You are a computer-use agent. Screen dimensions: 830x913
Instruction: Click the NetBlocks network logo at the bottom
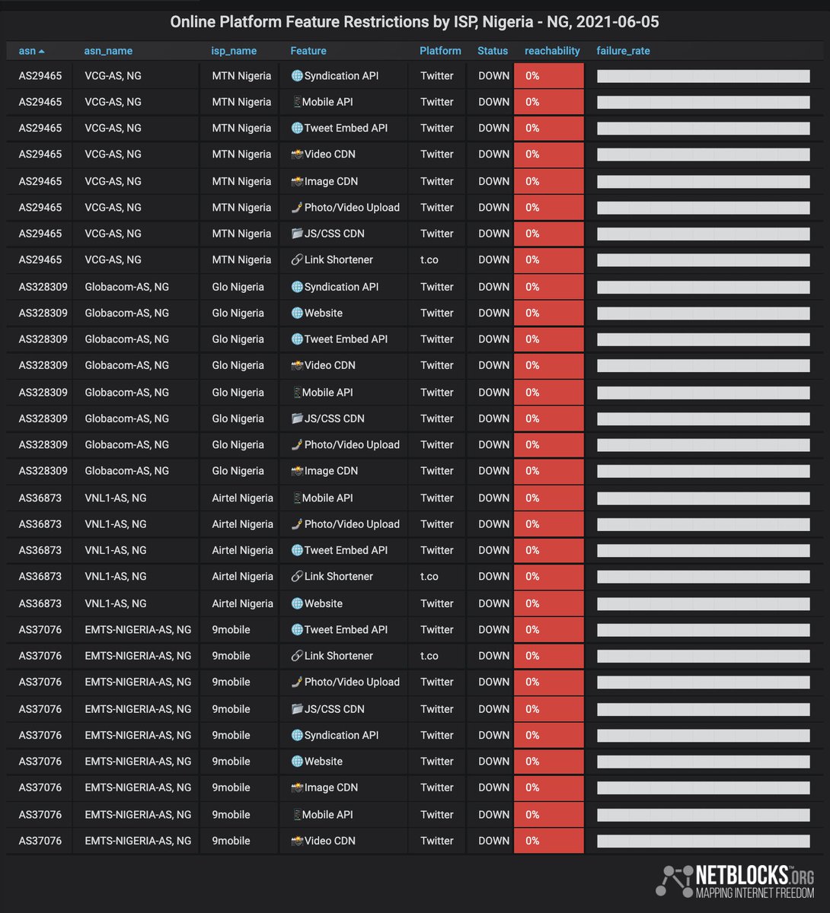(x=674, y=881)
